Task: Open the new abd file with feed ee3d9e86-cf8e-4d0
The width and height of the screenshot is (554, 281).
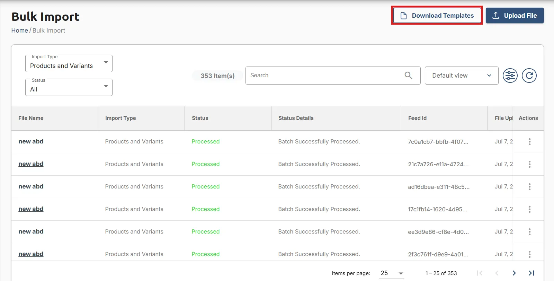Action: pos(31,231)
